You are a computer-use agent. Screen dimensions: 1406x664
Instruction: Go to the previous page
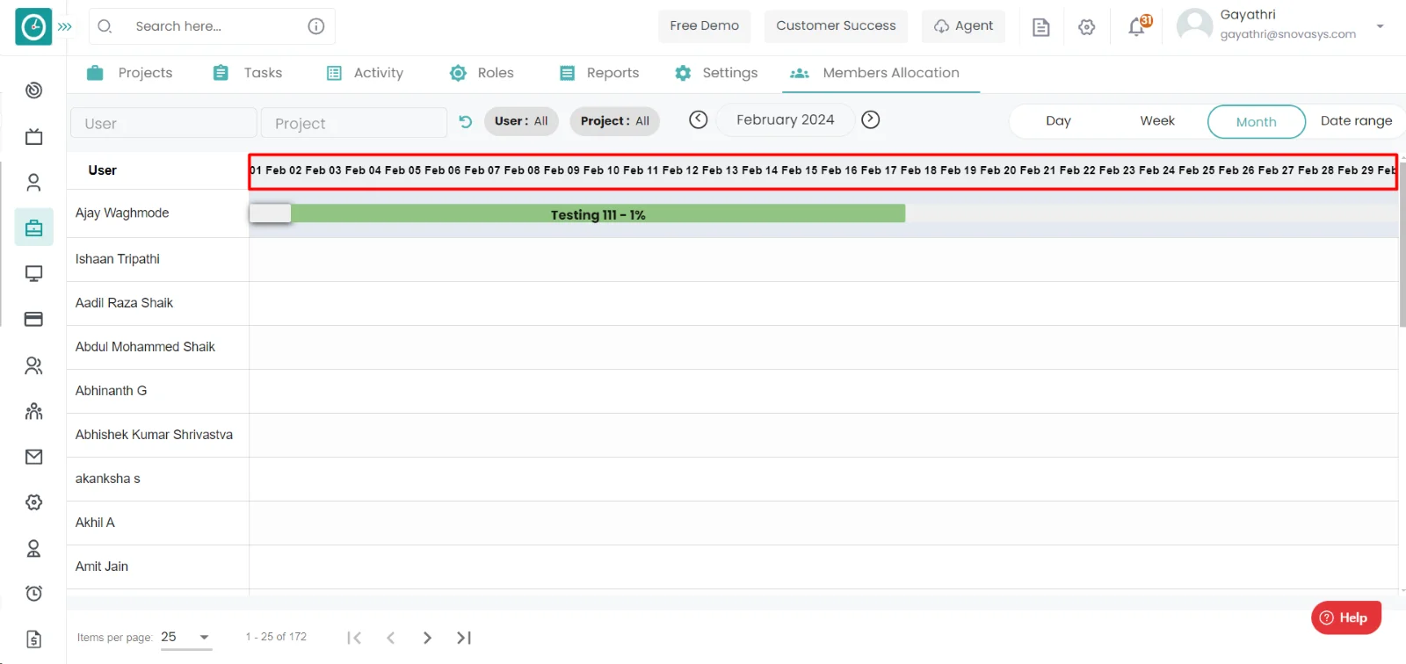coord(391,638)
